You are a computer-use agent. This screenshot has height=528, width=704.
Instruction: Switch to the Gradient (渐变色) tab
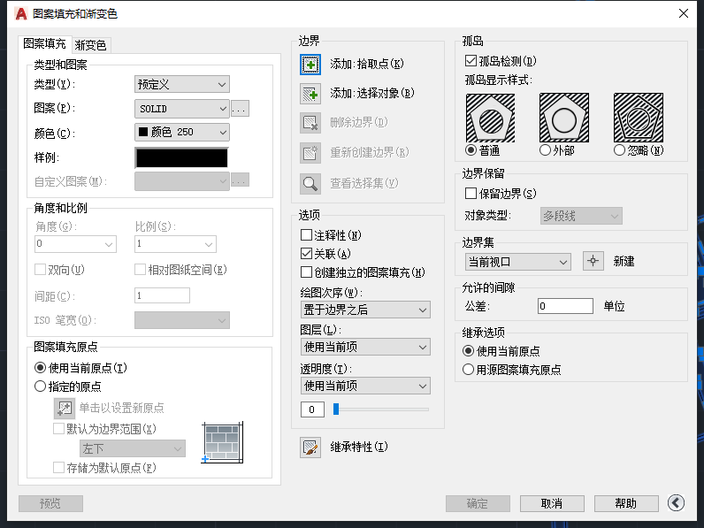(91, 45)
